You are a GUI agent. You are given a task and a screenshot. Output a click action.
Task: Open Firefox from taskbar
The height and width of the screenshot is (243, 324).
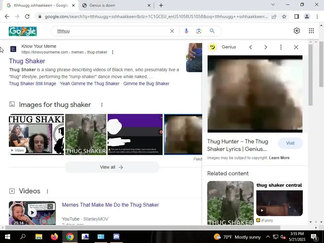54,237
